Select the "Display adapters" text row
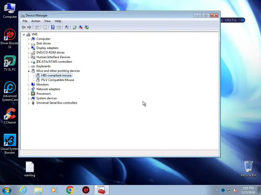261x195 pixels. (47, 48)
